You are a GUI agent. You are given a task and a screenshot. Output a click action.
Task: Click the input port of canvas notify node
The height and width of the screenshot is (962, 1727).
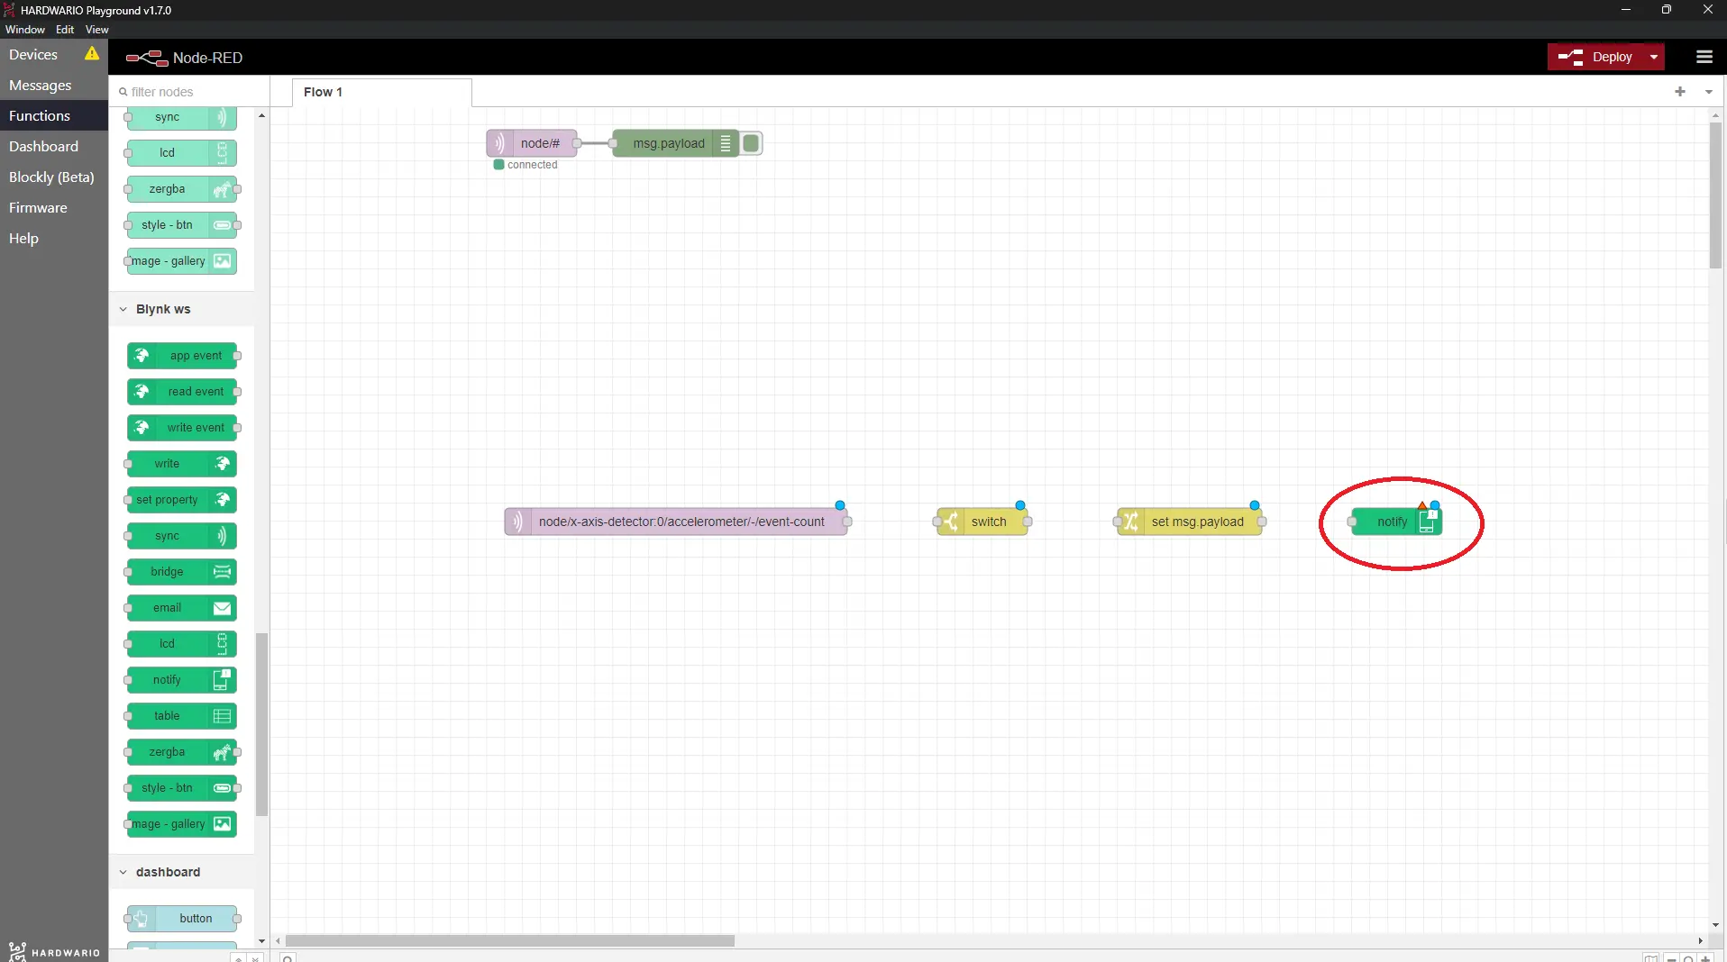tap(1352, 522)
